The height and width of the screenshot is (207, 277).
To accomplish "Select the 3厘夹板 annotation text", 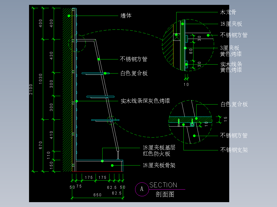I will tap(229, 48).
